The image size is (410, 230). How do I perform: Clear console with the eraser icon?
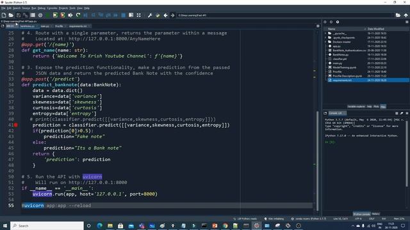(x=402, y=113)
